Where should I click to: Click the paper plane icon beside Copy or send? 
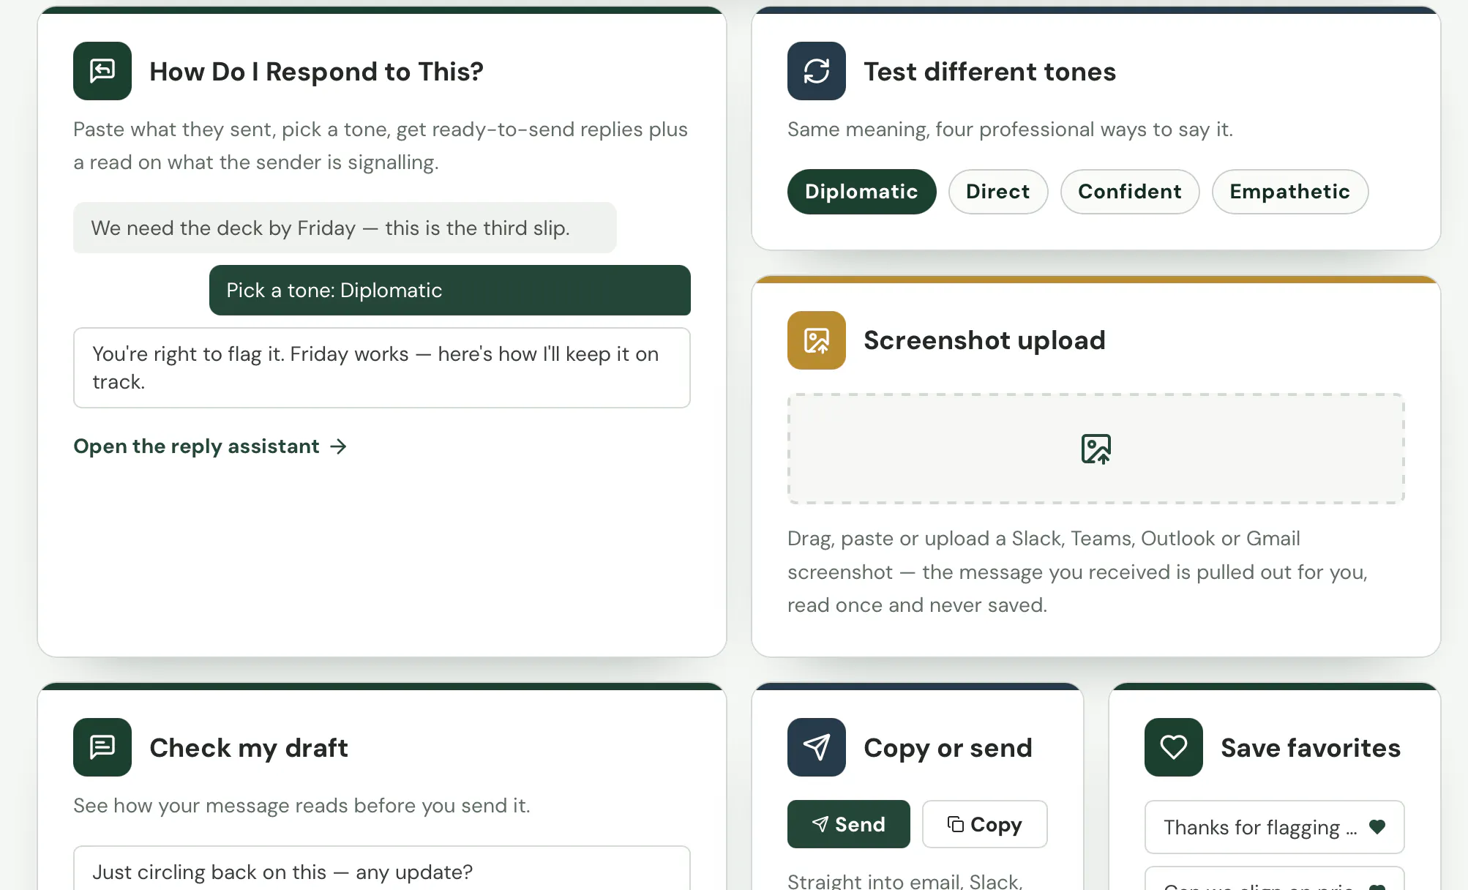(x=817, y=747)
